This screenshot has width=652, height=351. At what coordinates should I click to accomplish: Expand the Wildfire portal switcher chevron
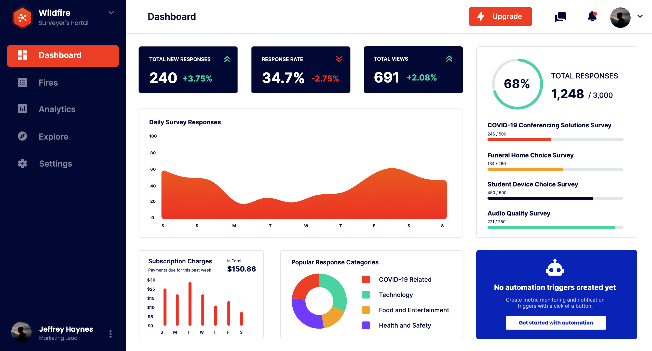point(111,13)
